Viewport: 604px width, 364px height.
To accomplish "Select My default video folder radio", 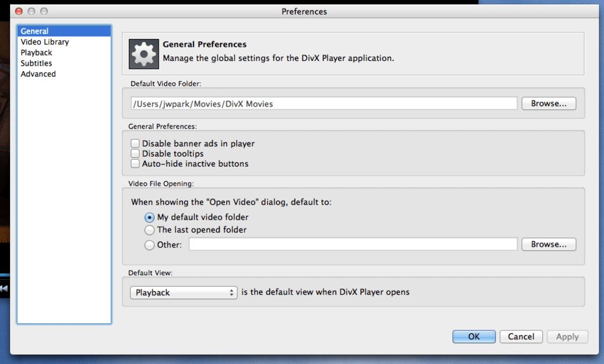I will click(150, 218).
